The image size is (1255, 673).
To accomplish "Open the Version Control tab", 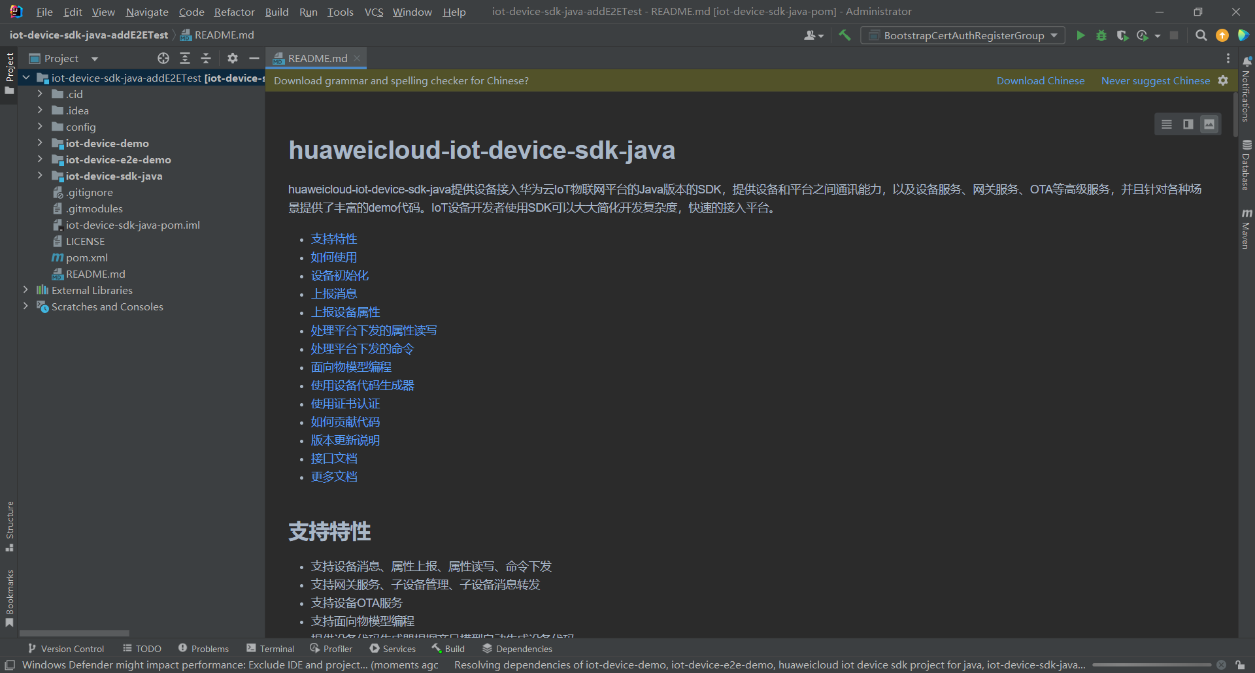I will (x=66, y=649).
